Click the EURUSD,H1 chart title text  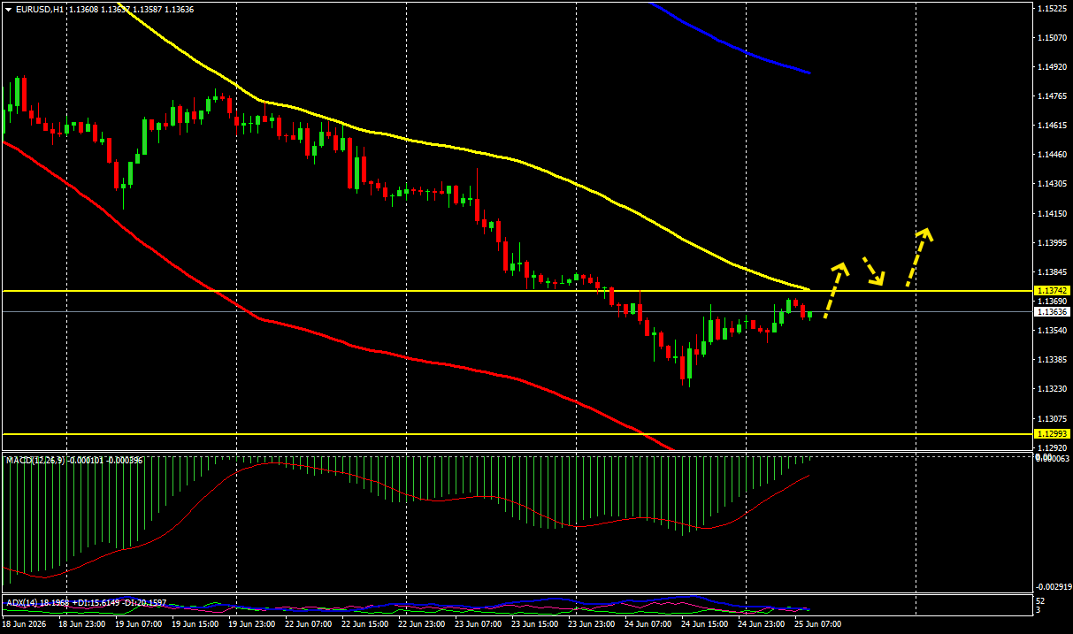point(40,9)
